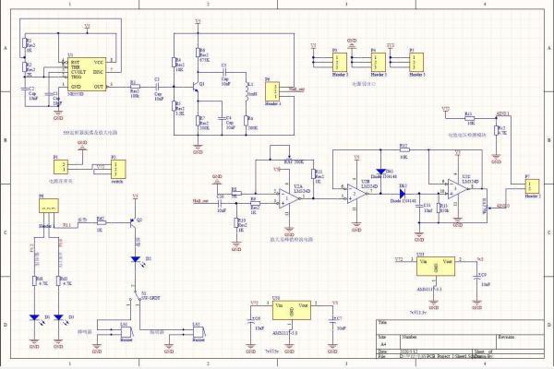Click resistor R12 10K in feedback path

click(404, 151)
